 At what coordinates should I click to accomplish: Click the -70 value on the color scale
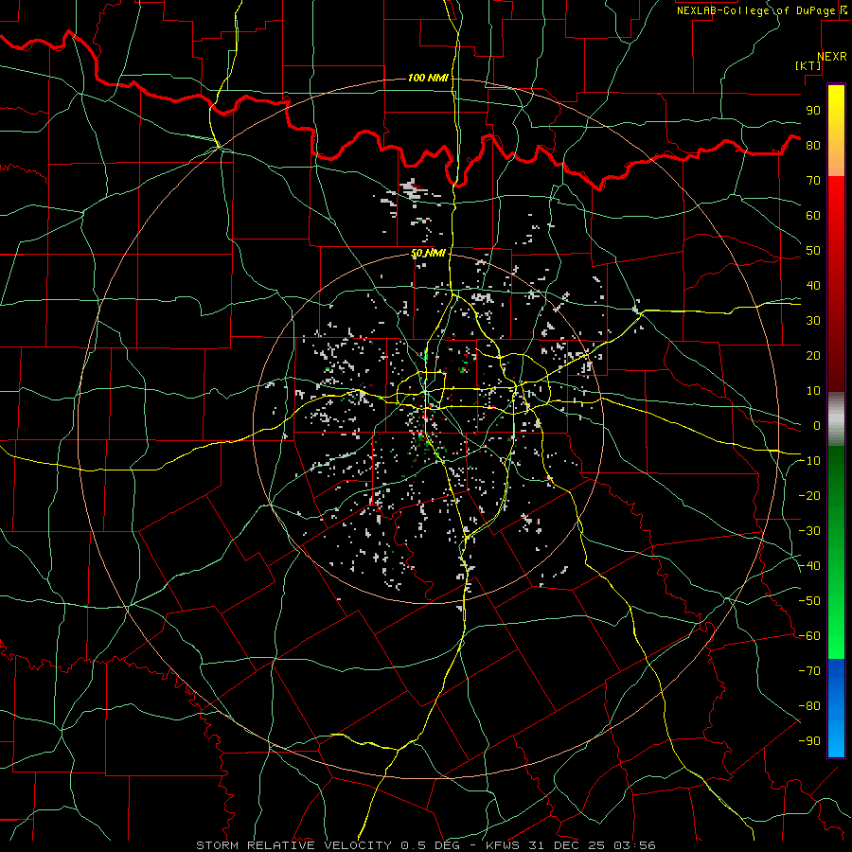[809, 671]
